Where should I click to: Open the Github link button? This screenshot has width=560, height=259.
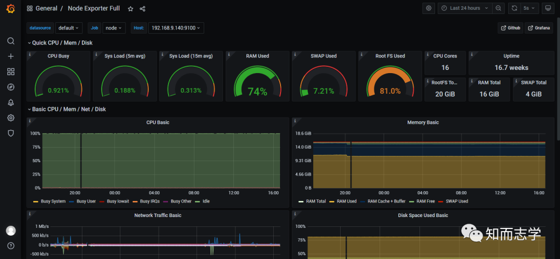click(x=510, y=28)
